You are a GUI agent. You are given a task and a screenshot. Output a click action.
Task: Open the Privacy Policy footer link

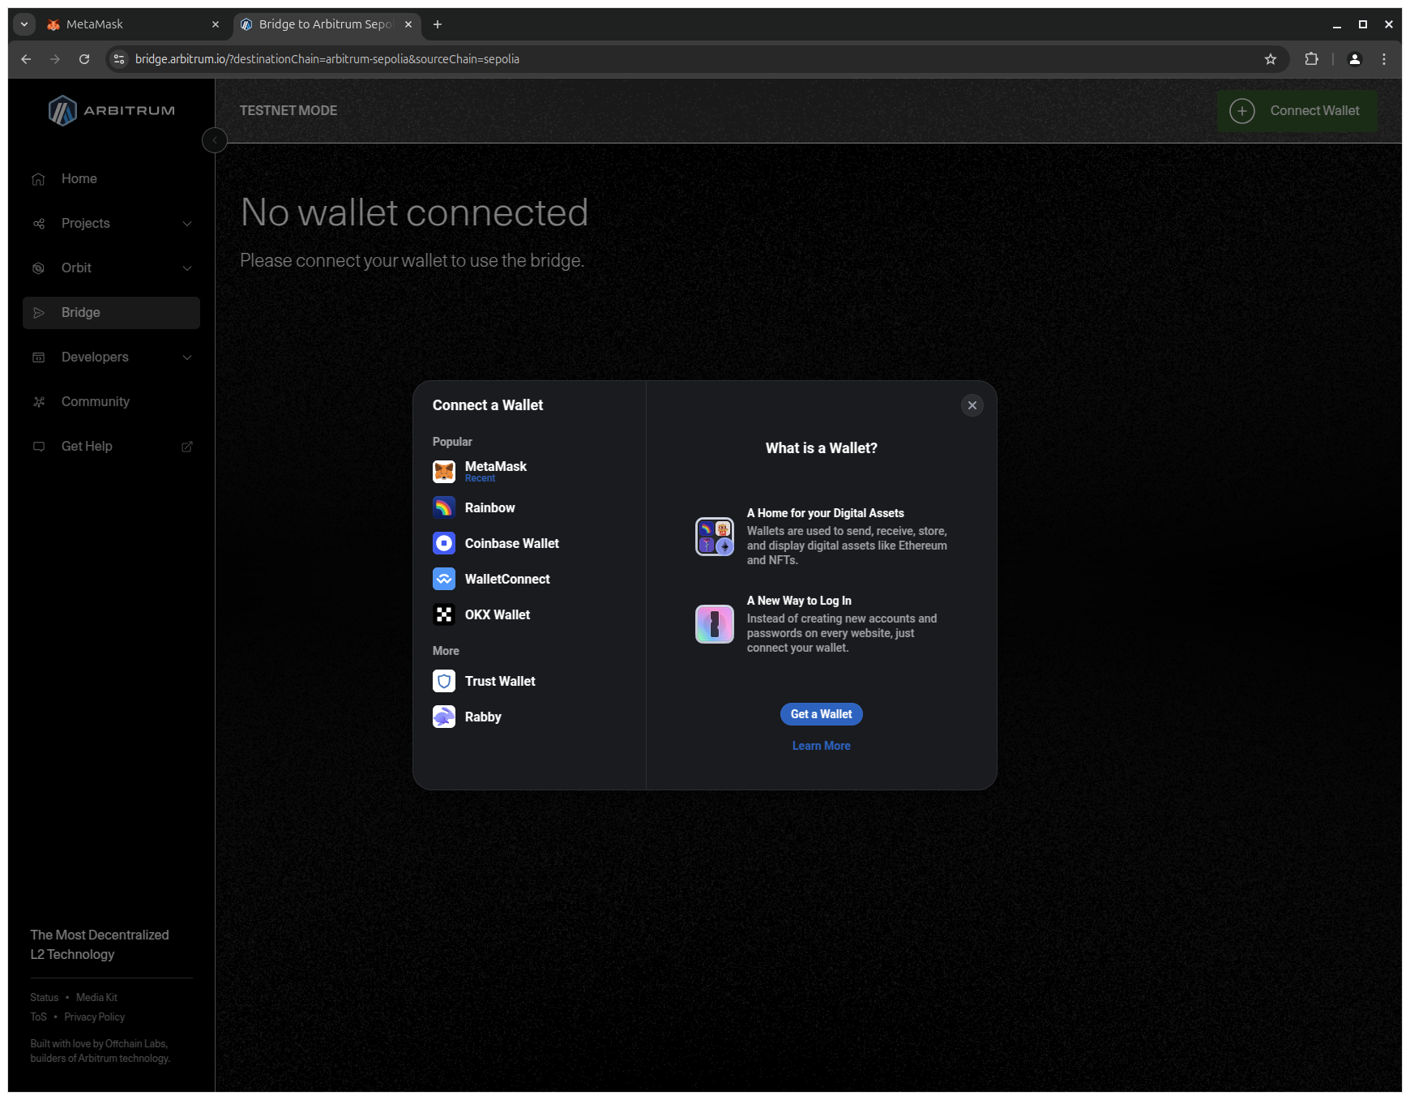tap(95, 1017)
